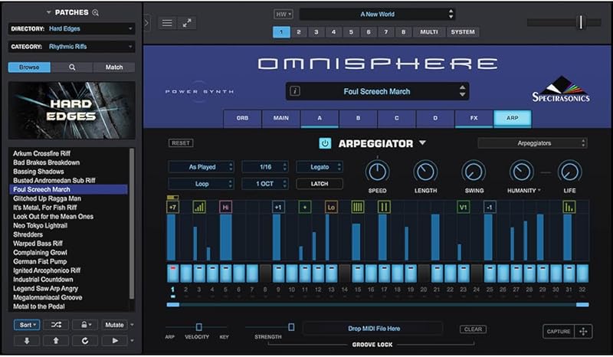Click the lock icon dropdown
The width and height of the screenshot is (613, 357).
pyautogui.click(x=85, y=325)
